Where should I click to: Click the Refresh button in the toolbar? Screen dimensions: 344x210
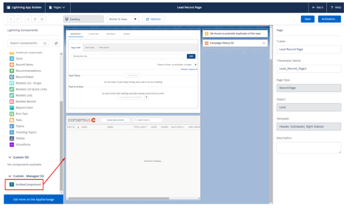153,19
